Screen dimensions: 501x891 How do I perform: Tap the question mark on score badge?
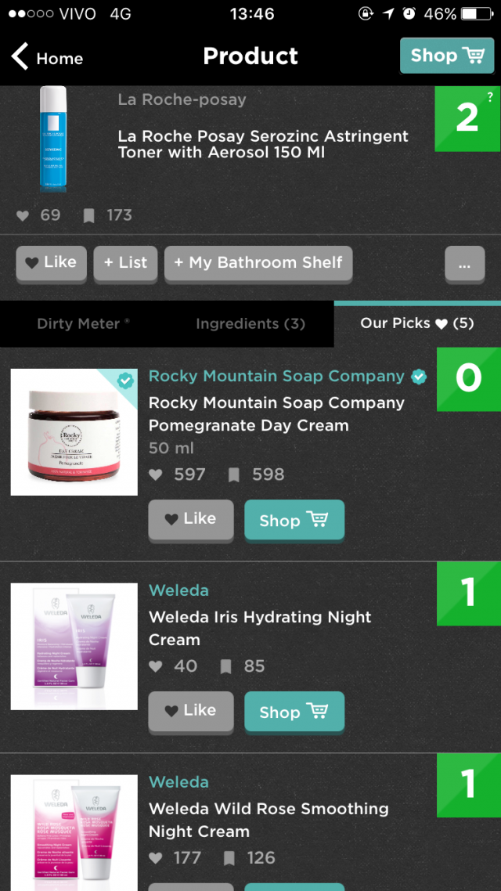pos(489,96)
